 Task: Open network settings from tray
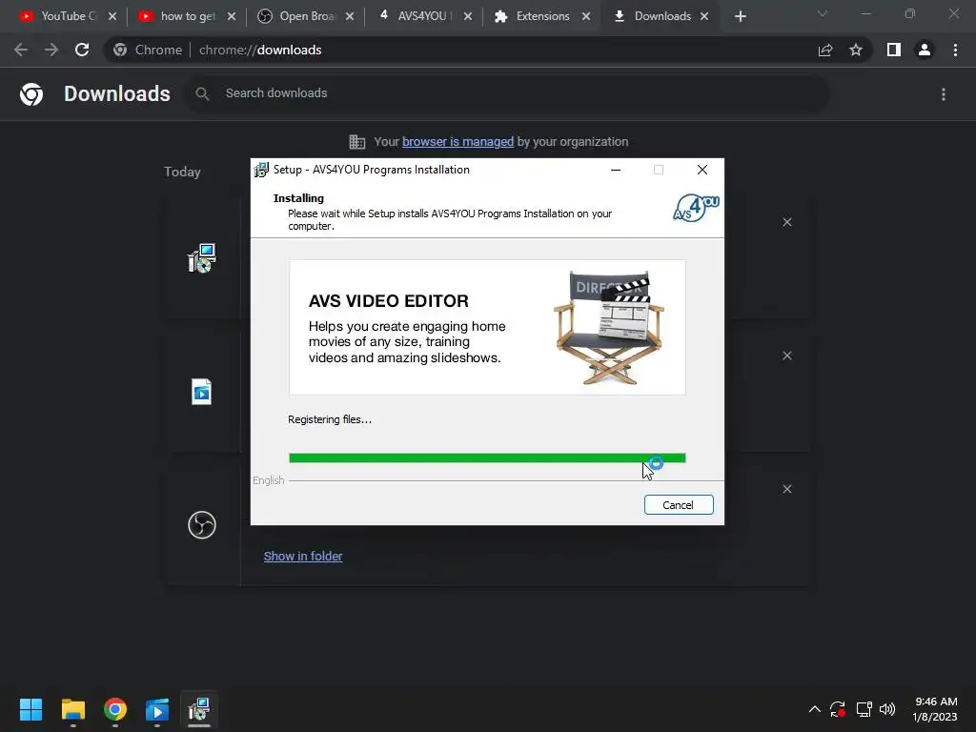(x=864, y=709)
